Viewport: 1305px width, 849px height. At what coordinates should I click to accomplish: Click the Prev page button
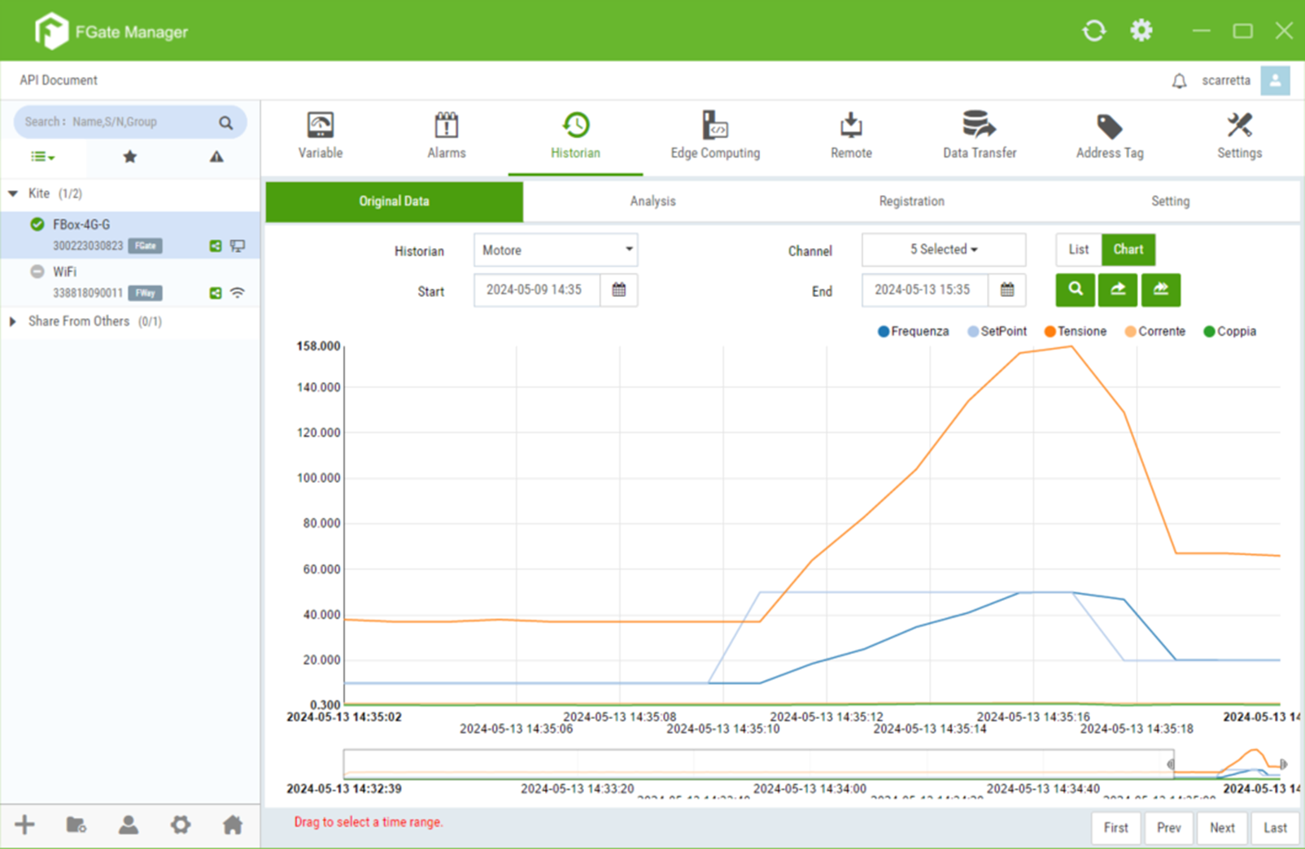click(1168, 828)
